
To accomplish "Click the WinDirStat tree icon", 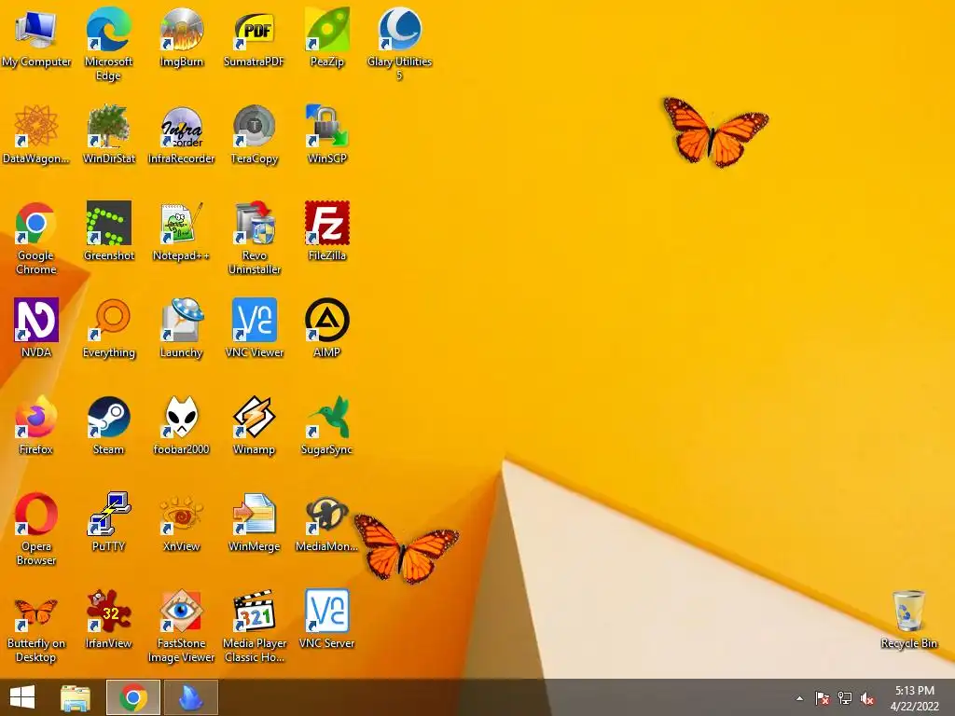I will pyautogui.click(x=108, y=126).
